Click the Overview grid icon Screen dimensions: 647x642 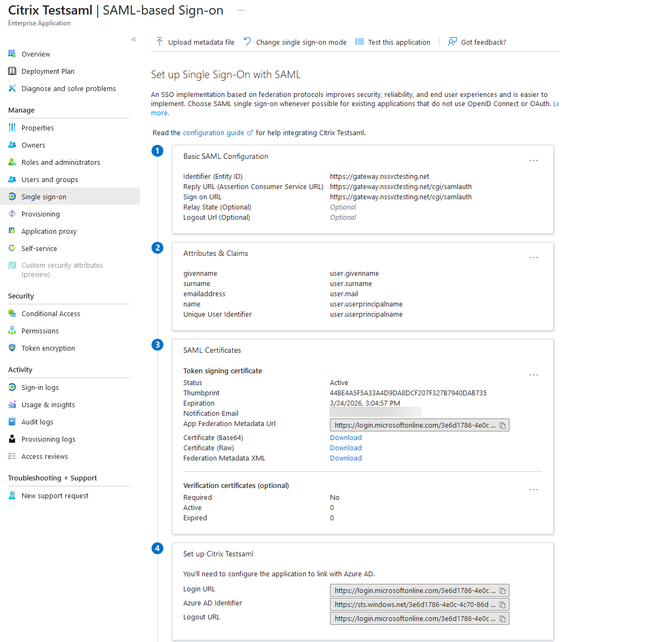point(12,54)
